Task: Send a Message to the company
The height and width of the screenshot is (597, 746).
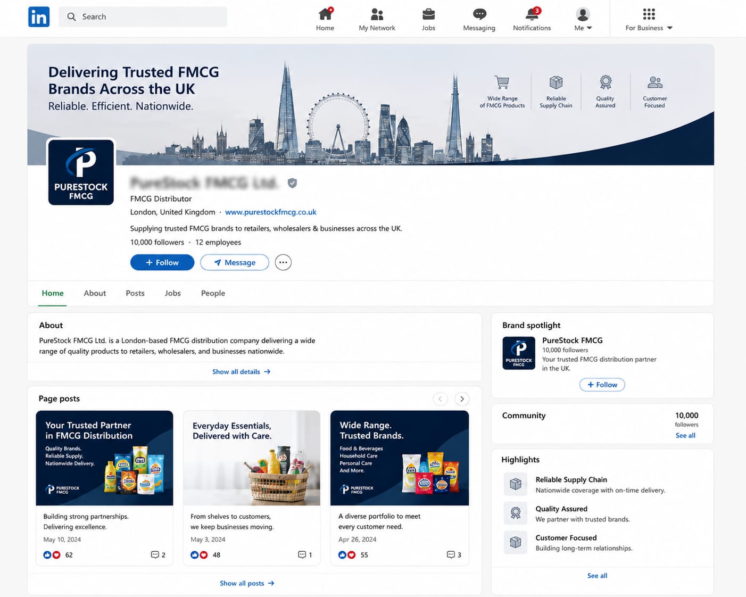Action: tap(235, 262)
